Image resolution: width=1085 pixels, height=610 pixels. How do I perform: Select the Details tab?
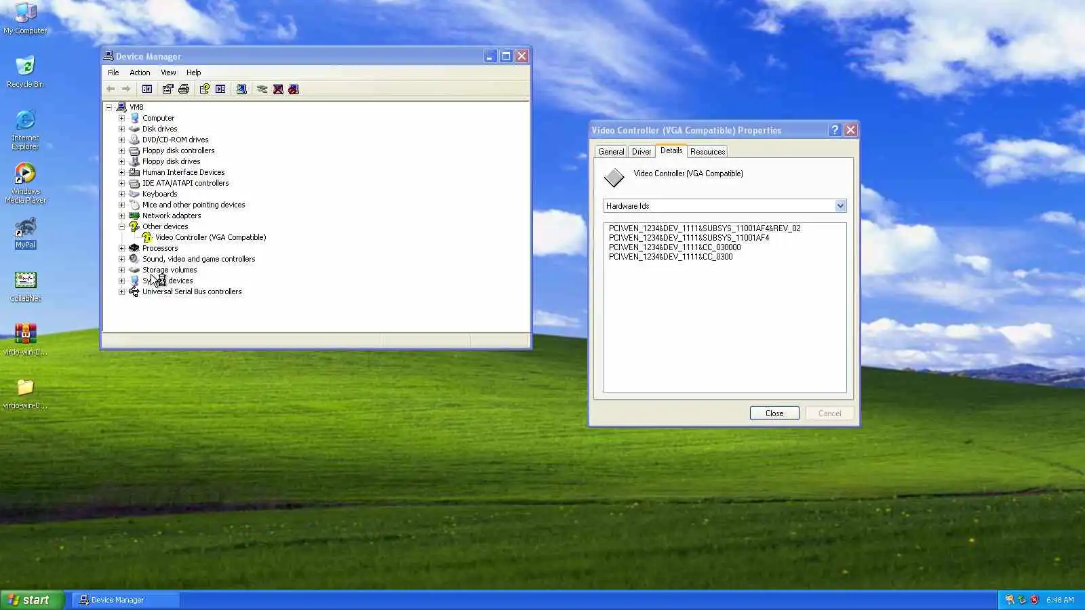click(x=671, y=150)
